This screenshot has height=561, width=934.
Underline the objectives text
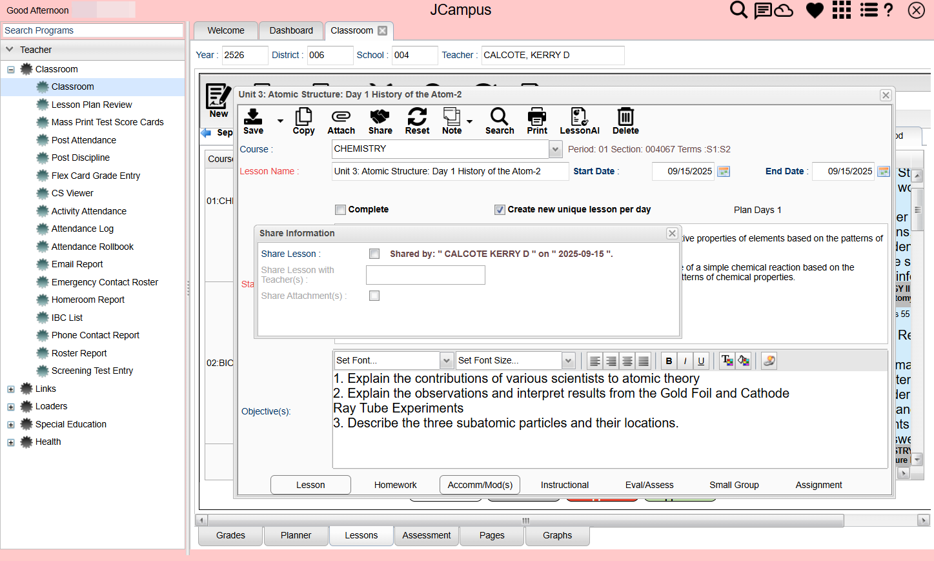click(701, 361)
